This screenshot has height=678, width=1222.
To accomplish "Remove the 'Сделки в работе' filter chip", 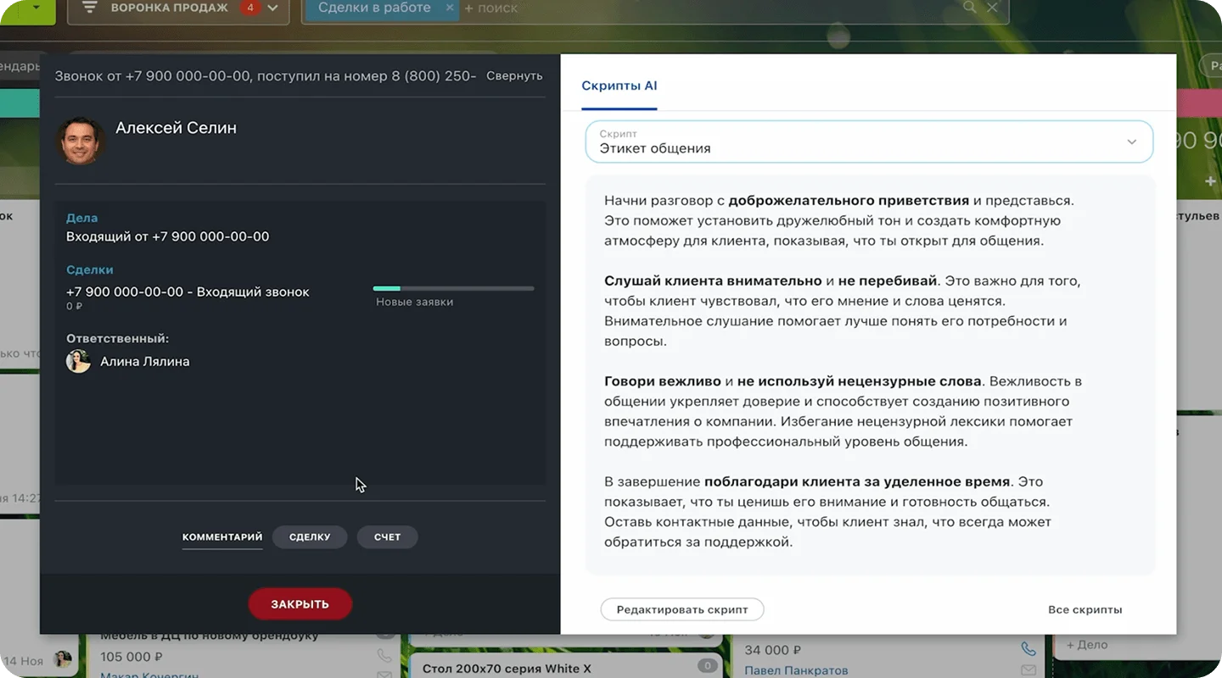I will (450, 8).
